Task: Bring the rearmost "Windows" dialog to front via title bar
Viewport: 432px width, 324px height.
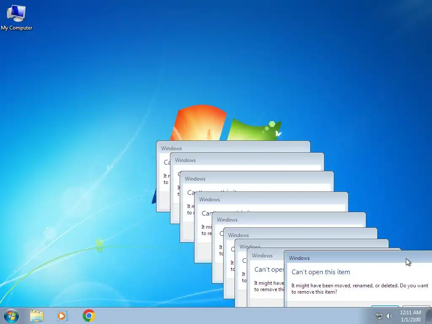Action: [x=234, y=146]
